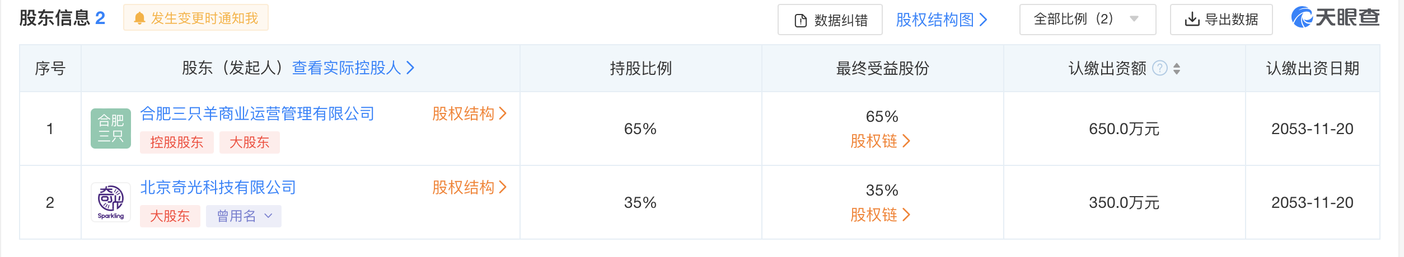Click 查看实际控股人 link
The image size is (1404, 257).
click(353, 68)
